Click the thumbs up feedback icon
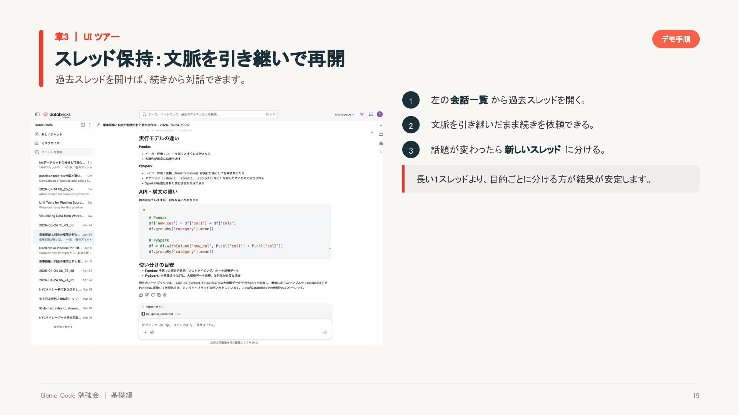739x415 pixels. pyautogui.click(x=141, y=295)
